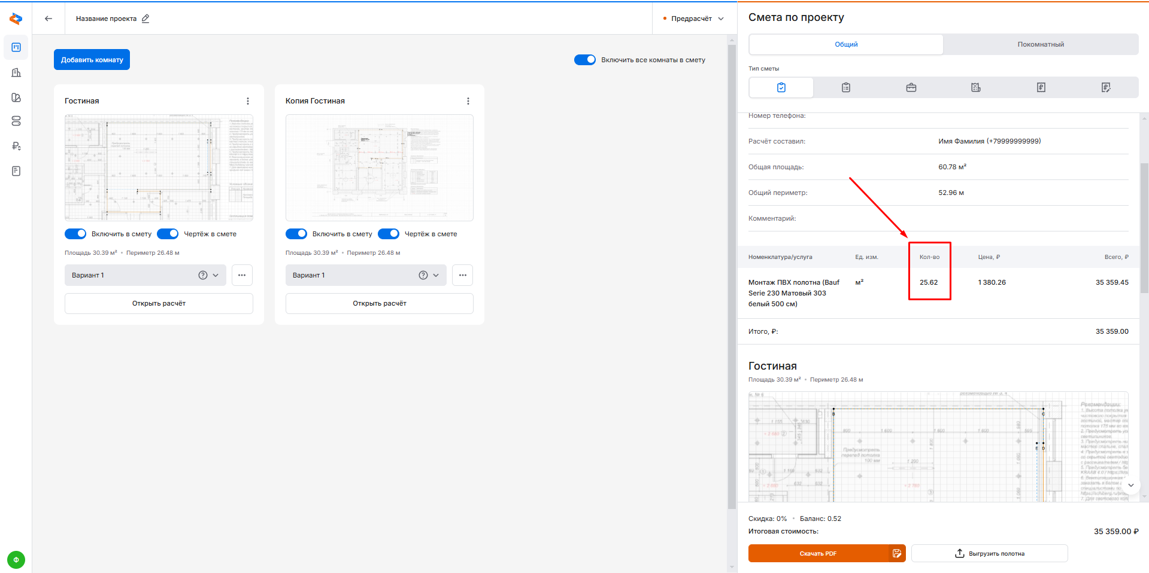Select the ruble receipt estimate type icon
Image resolution: width=1149 pixels, height=573 pixels.
coord(1041,87)
